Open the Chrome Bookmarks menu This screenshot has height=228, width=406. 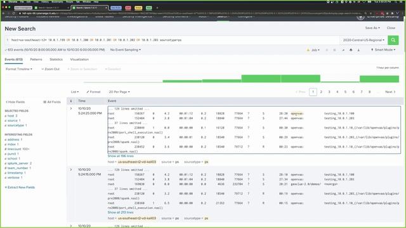pyautogui.click(x=57, y=1)
